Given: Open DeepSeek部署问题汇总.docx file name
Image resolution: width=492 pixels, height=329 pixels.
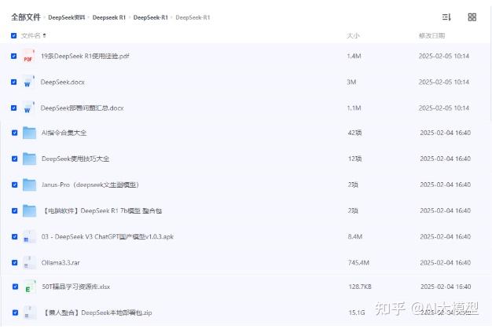Looking at the screenshot, I should (83, 108).
